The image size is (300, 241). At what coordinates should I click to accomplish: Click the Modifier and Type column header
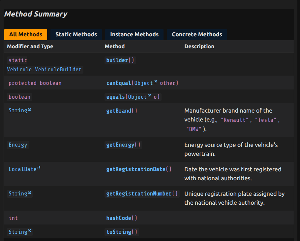click(x=30, y=46)
